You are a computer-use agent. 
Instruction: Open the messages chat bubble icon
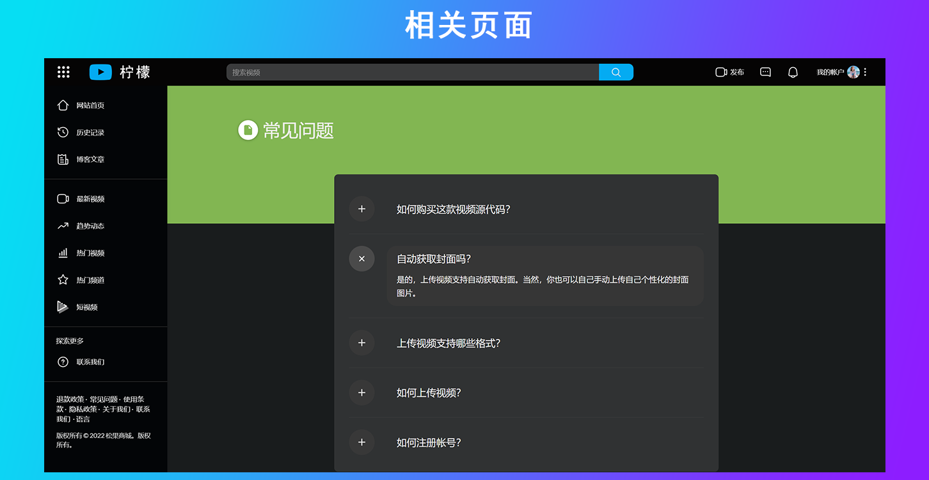[765, 72]
